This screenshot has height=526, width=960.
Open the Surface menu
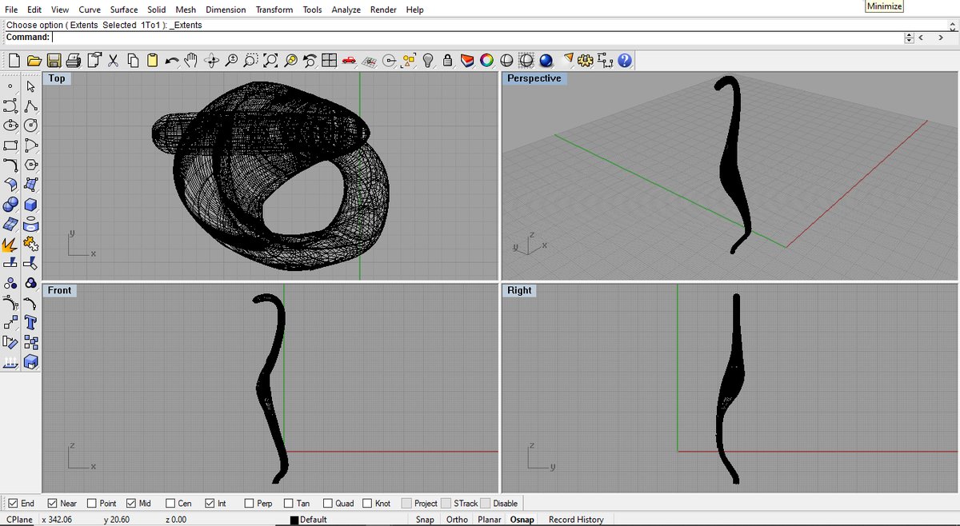coord(124,10)
